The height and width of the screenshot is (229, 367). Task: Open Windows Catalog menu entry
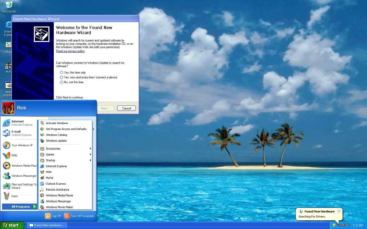click(65, 135)
